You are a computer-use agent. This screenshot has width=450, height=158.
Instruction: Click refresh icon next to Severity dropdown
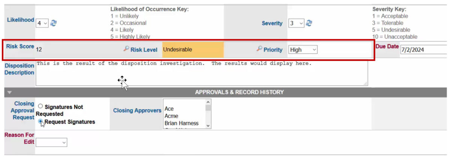pos(309,23)
